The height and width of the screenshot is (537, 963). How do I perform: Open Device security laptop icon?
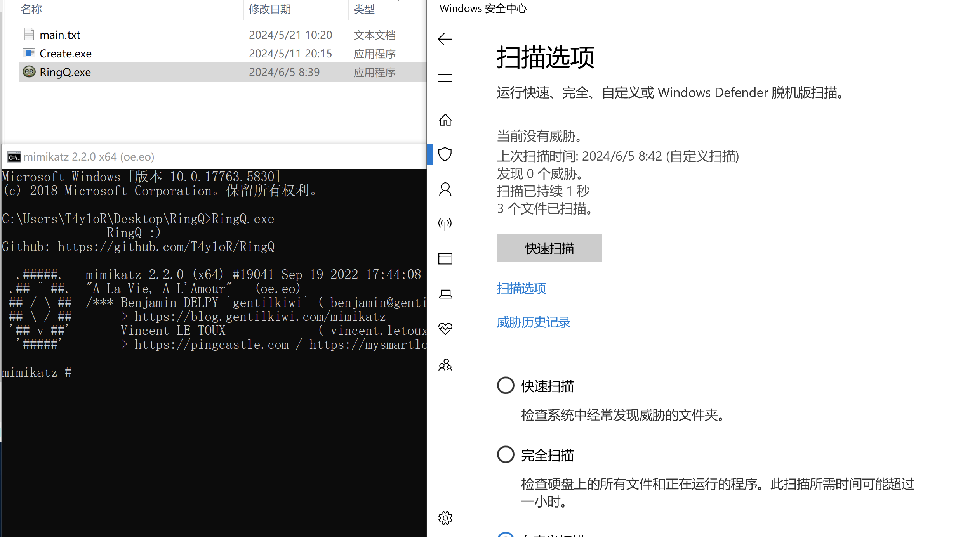click(445, 294)
